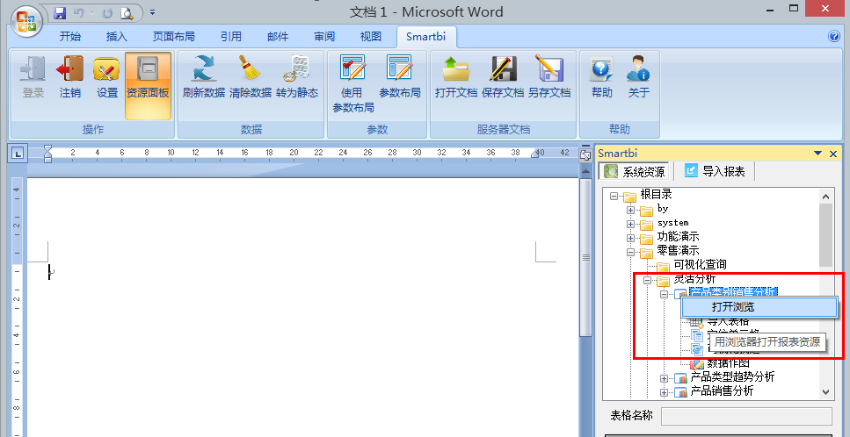Screen dimensions: 850x437
Task: Switch to the 视图 ribbon tab
Action: point(371,36)
